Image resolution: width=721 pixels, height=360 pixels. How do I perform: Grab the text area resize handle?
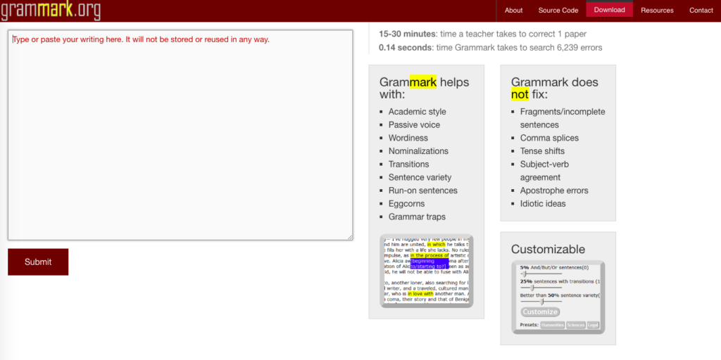[350, 238]
